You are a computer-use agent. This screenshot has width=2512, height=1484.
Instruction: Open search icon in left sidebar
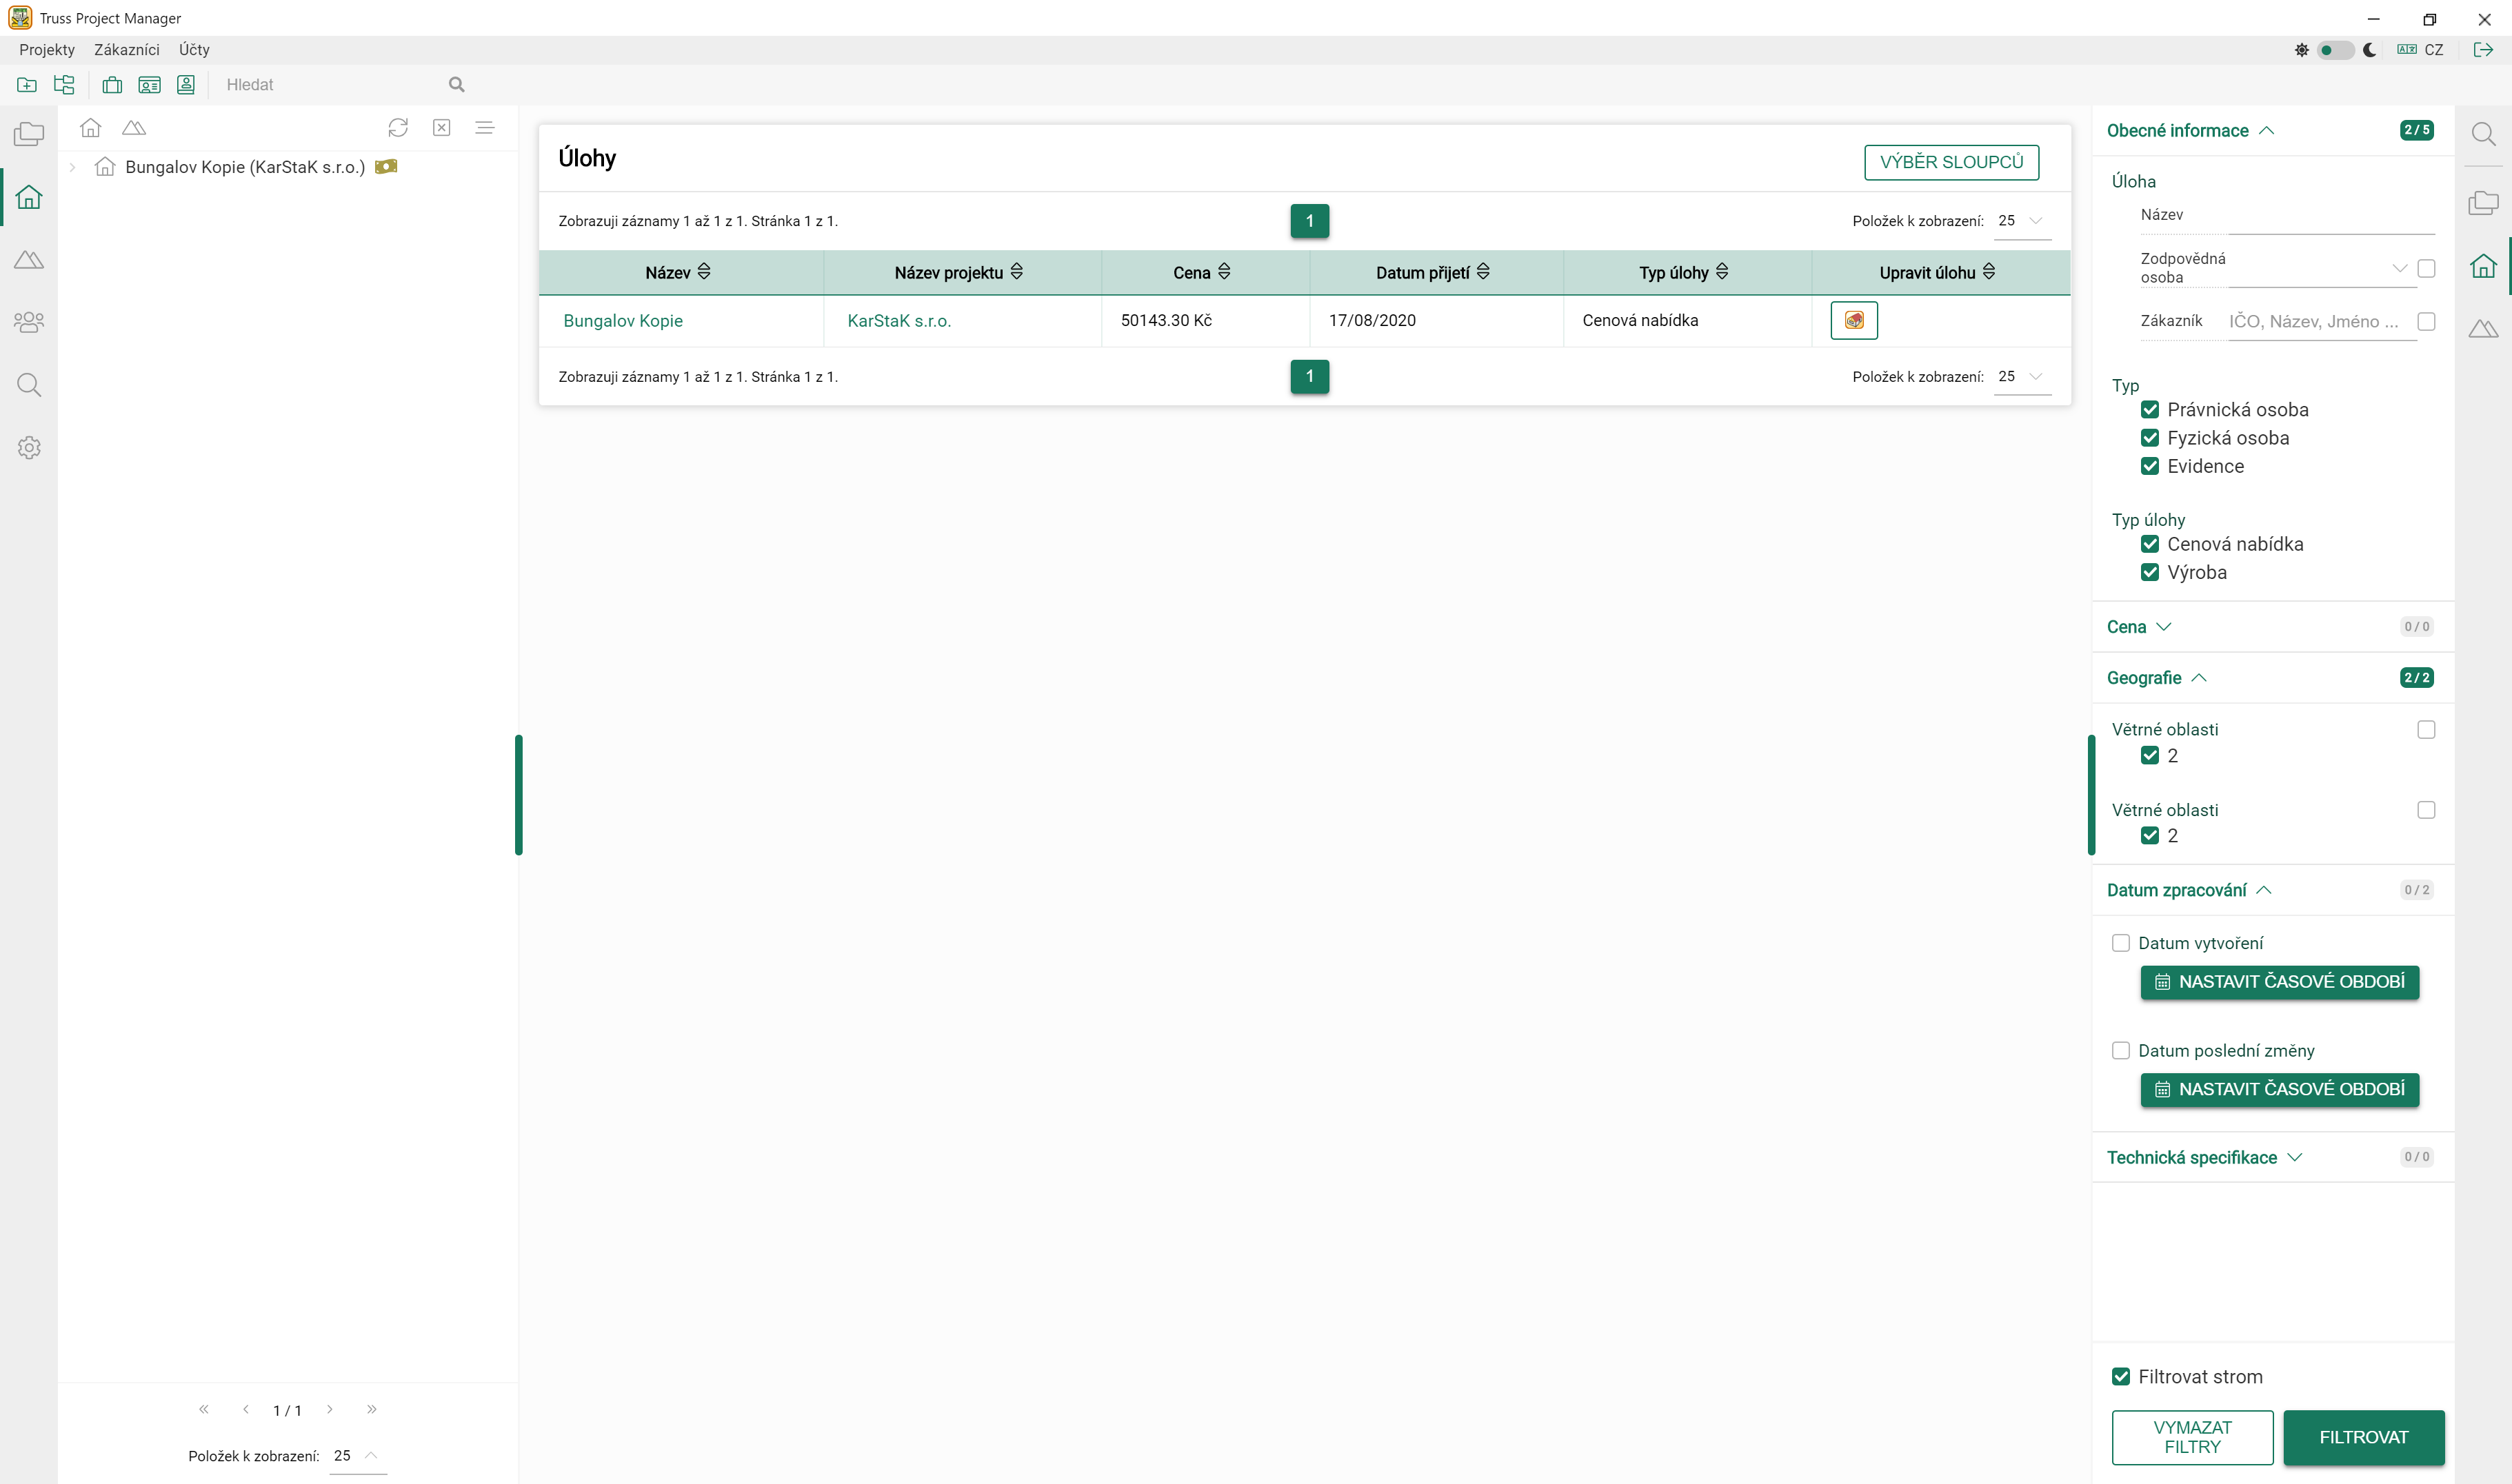29,385
